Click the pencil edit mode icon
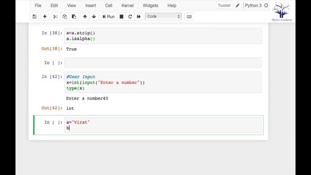This screenshot has width=311, height=175. 238,5
